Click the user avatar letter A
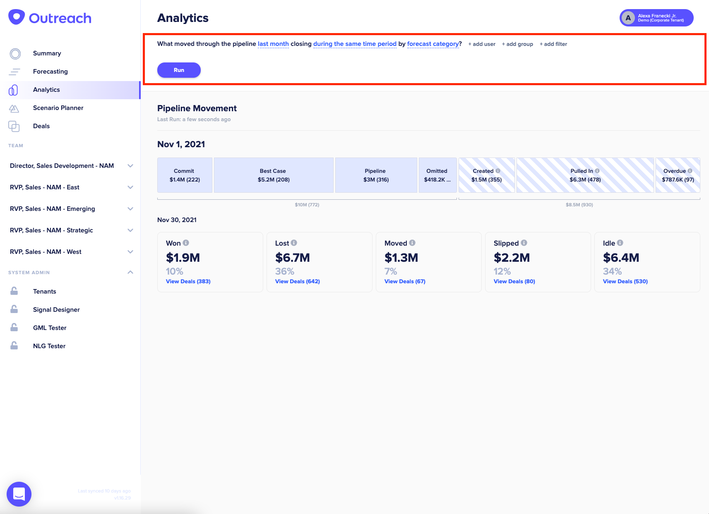 [x=628, y=18]
